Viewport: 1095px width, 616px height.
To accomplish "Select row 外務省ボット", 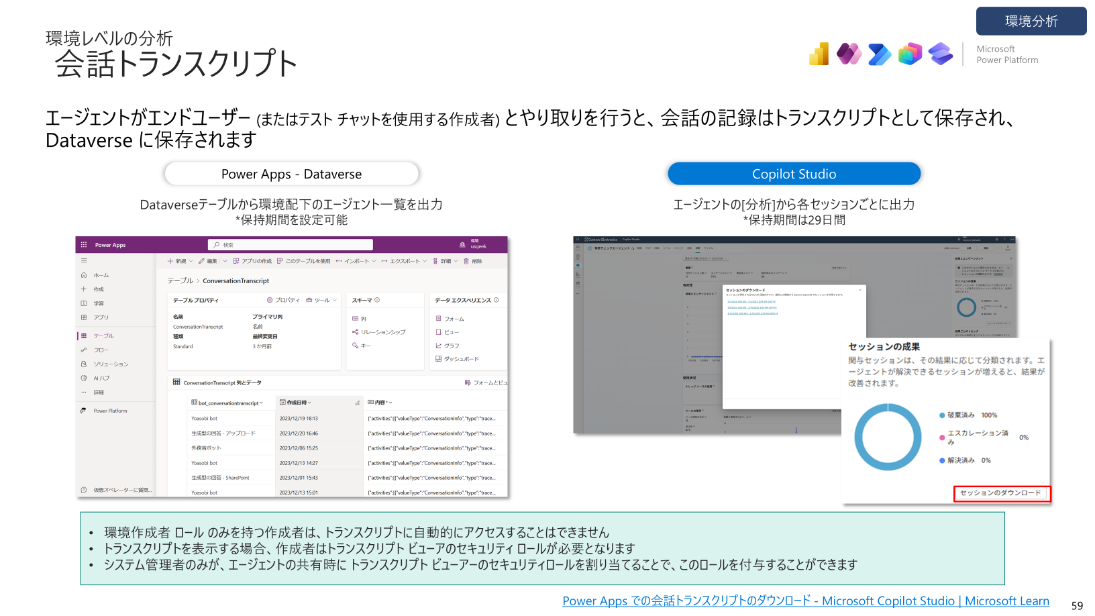I will pyautogui.click(x=206, y=448).
